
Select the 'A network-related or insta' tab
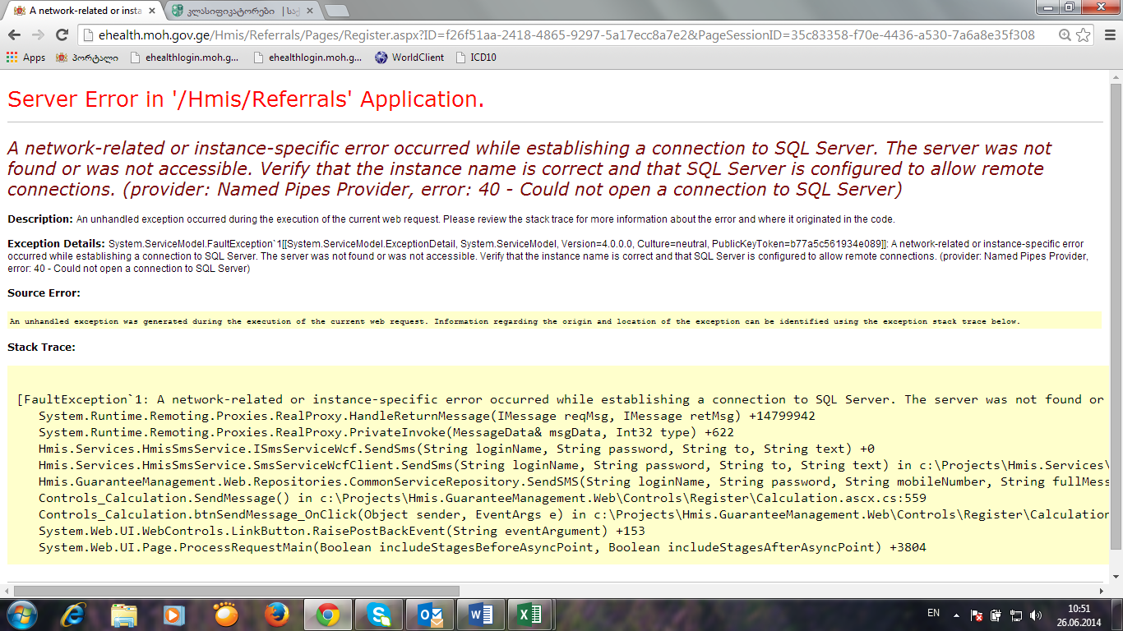(x=77, y=11)
